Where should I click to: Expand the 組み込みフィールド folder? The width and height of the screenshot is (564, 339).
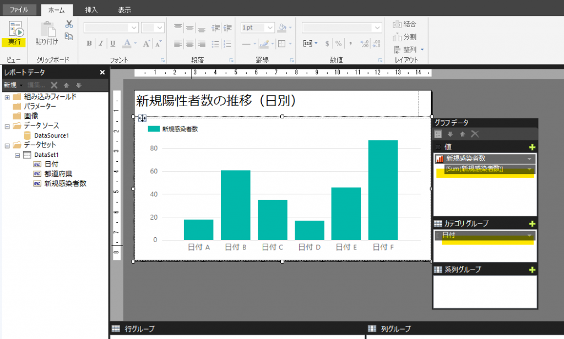point(7,97)
